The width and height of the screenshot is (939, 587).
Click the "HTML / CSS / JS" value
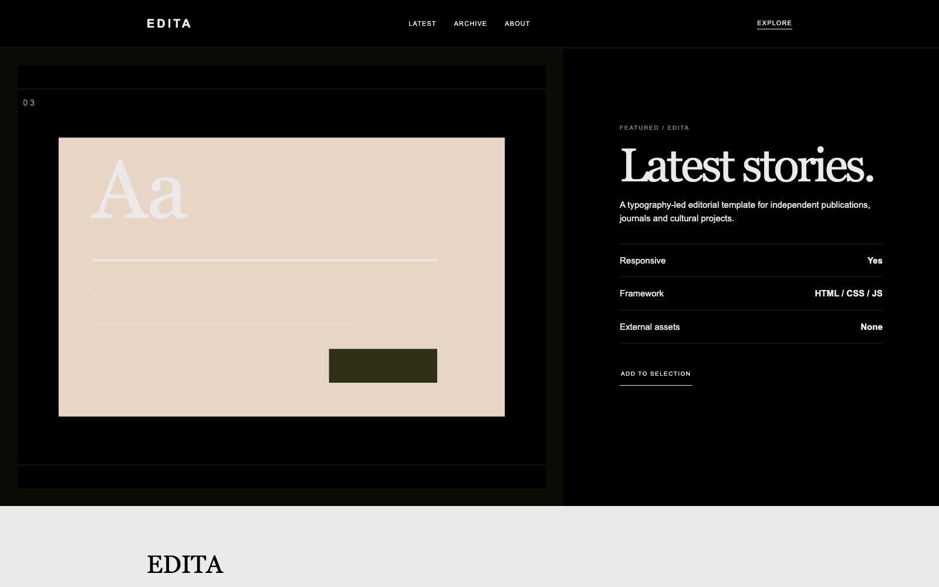coord(849,293)
